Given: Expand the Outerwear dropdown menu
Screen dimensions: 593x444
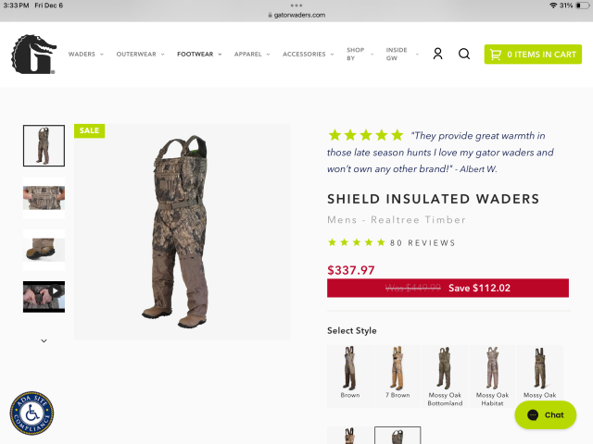Looking at the screenshot, I should click(140, 55).
